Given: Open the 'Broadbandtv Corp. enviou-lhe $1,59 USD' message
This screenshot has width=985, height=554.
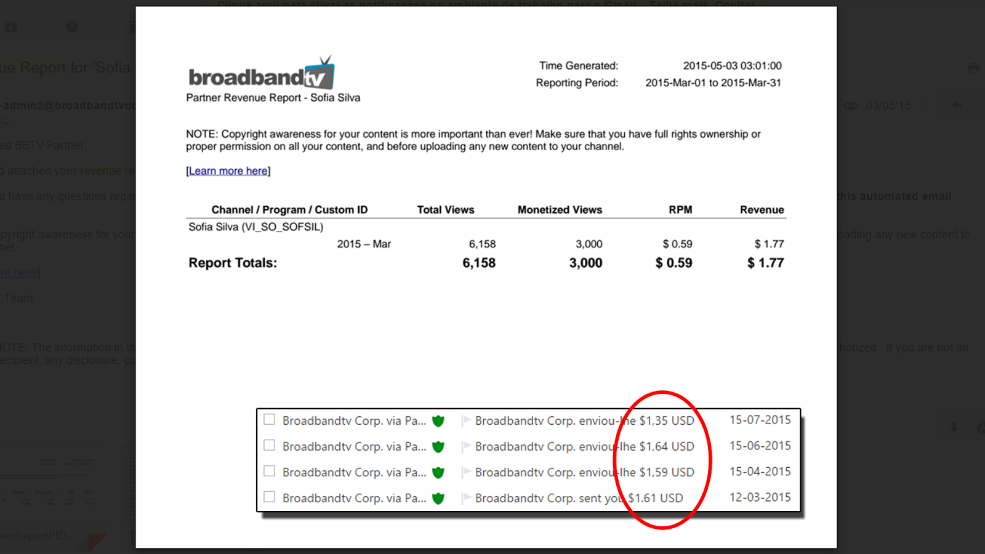Looking at the screenshot, I should point(585,473).
